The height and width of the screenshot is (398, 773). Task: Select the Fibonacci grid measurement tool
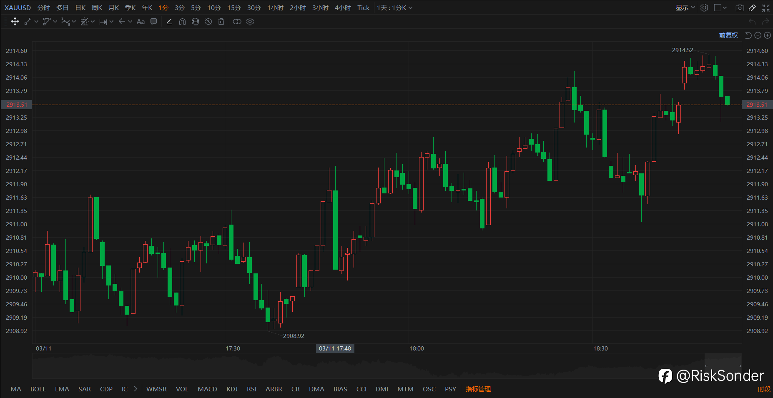coord(84,22)
